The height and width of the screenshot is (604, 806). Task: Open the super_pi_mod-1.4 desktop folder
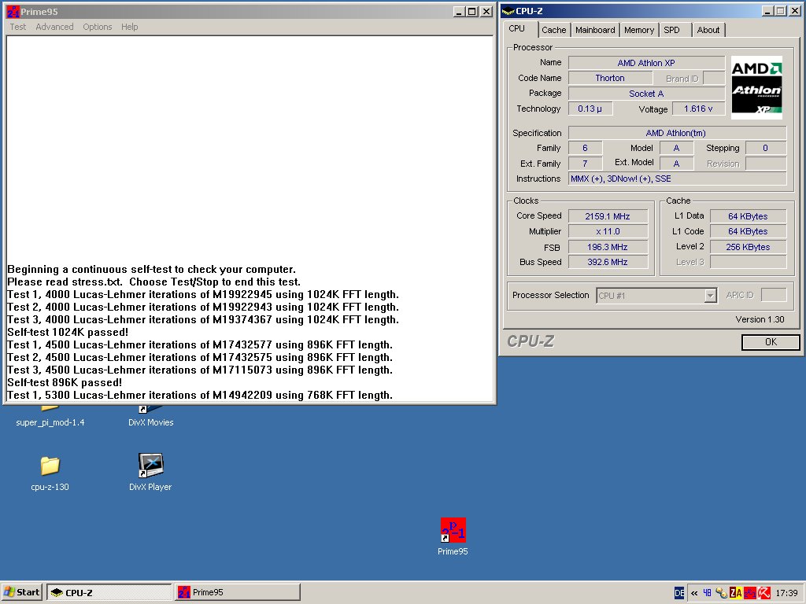point(50,422)
